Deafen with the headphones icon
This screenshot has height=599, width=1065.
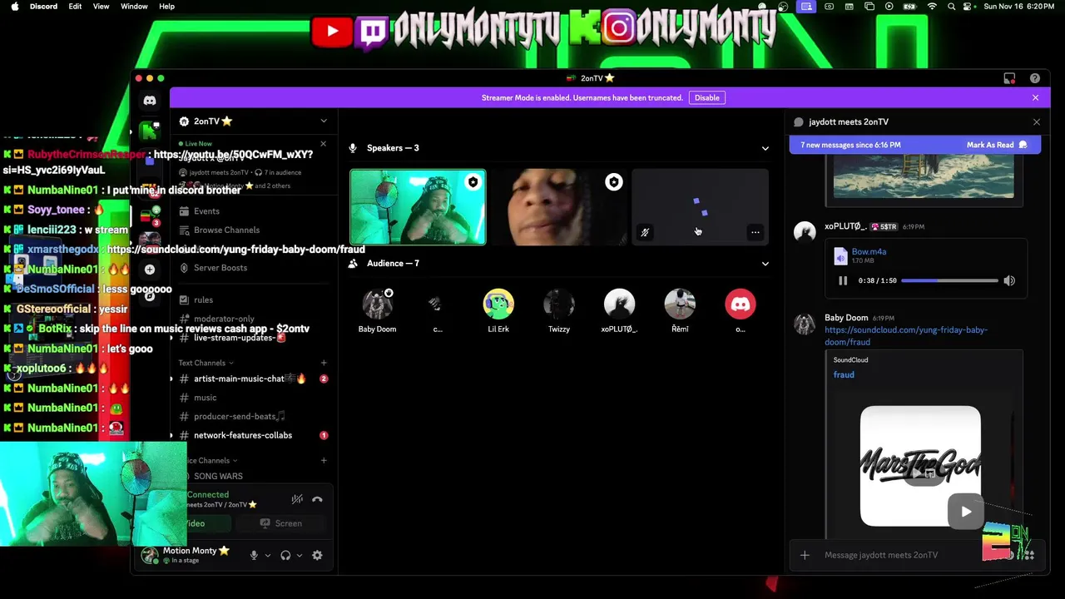click(285, 555)
